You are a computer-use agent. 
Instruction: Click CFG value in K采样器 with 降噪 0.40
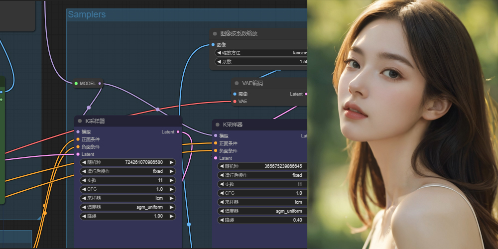(x=299, y=193)
